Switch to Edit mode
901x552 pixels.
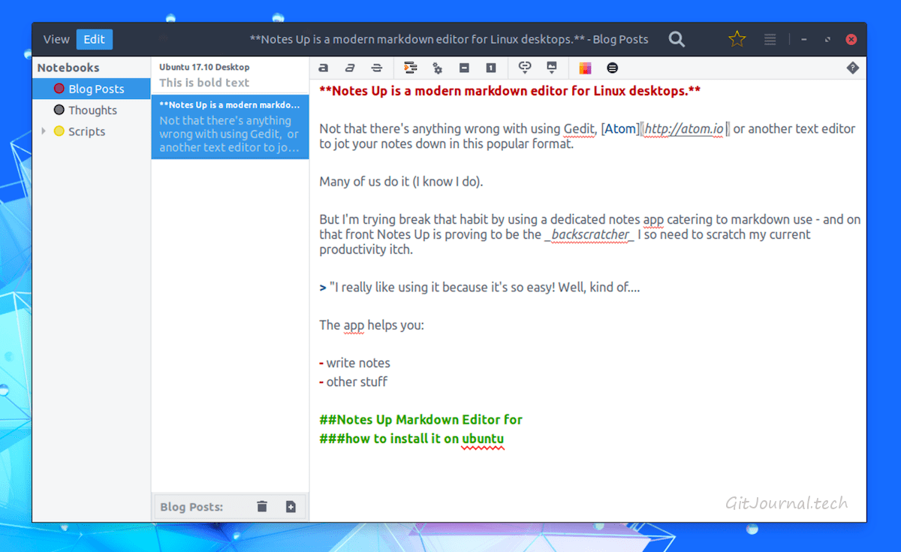[x=95, y=39]
